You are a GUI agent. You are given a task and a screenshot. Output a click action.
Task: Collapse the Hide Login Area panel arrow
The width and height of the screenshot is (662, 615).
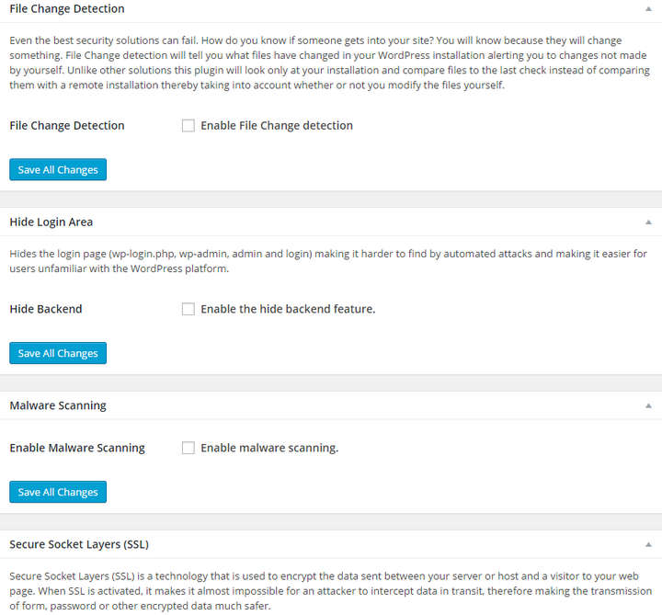pos(648,222)
